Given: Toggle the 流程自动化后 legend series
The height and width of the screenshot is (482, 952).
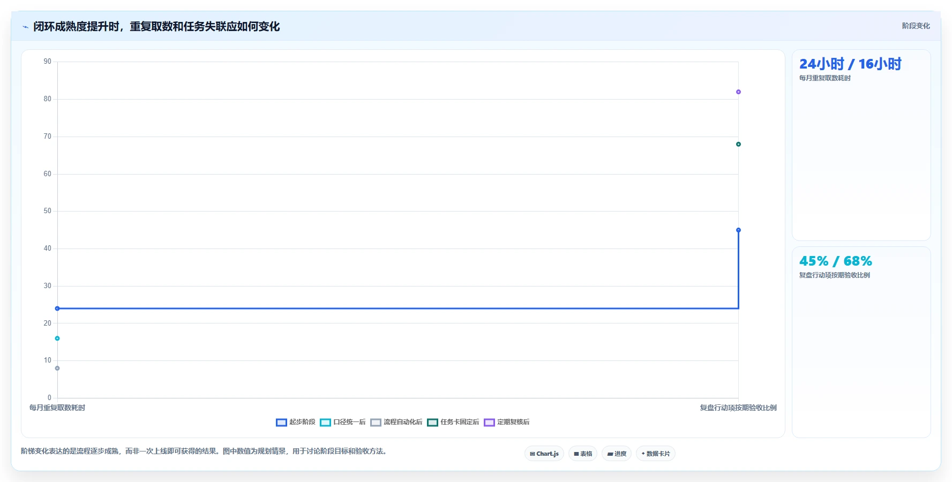Looking at the screenshot, I should 396,422.
